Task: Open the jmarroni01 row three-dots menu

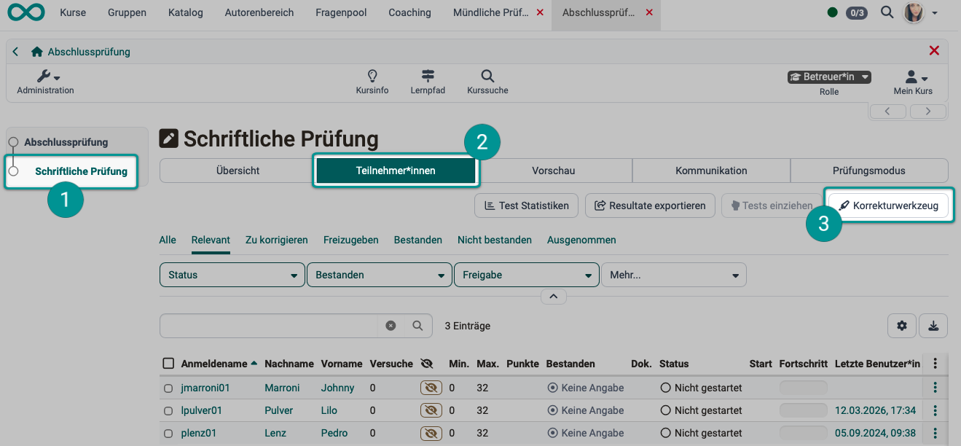Action: 935,388
